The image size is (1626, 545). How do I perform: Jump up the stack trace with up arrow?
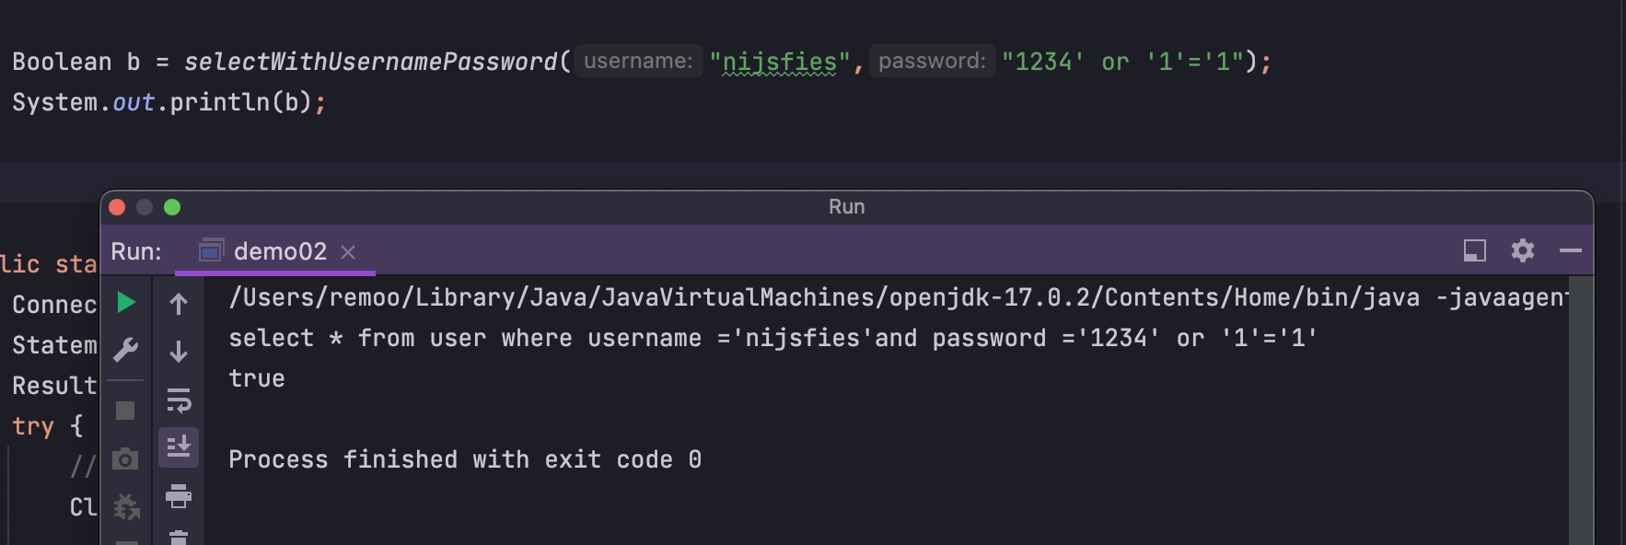(x=179, y=304)
